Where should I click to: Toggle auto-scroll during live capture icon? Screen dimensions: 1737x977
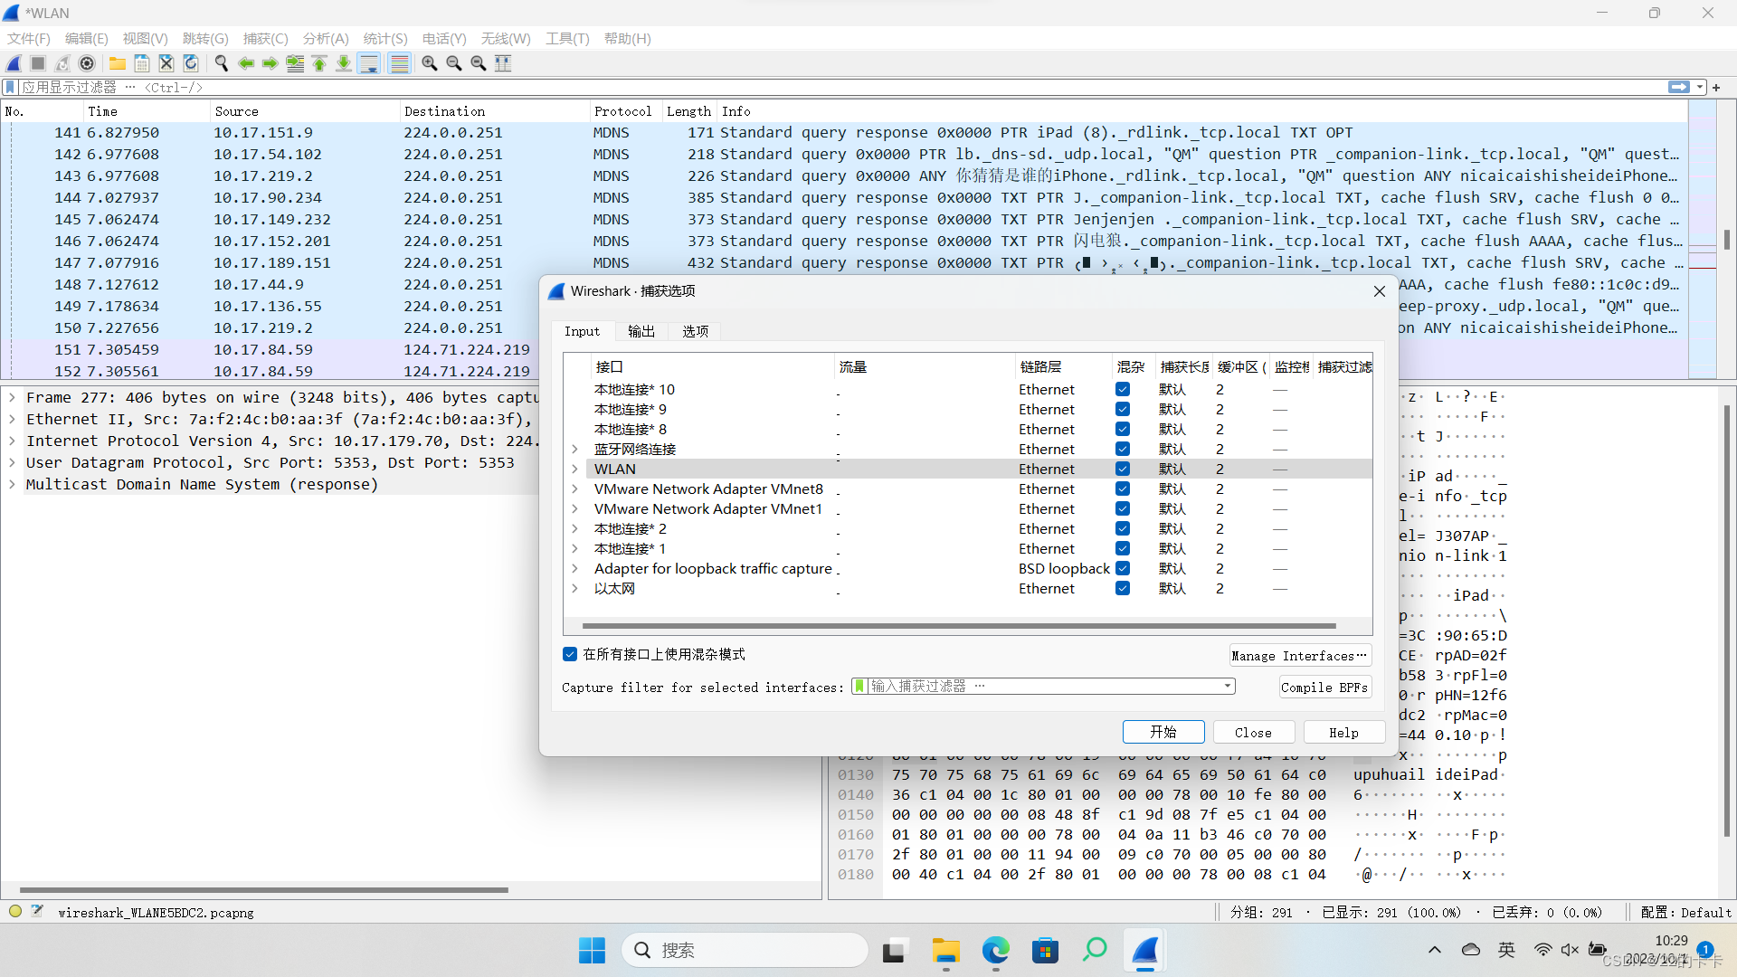click(x=369, y=63)
